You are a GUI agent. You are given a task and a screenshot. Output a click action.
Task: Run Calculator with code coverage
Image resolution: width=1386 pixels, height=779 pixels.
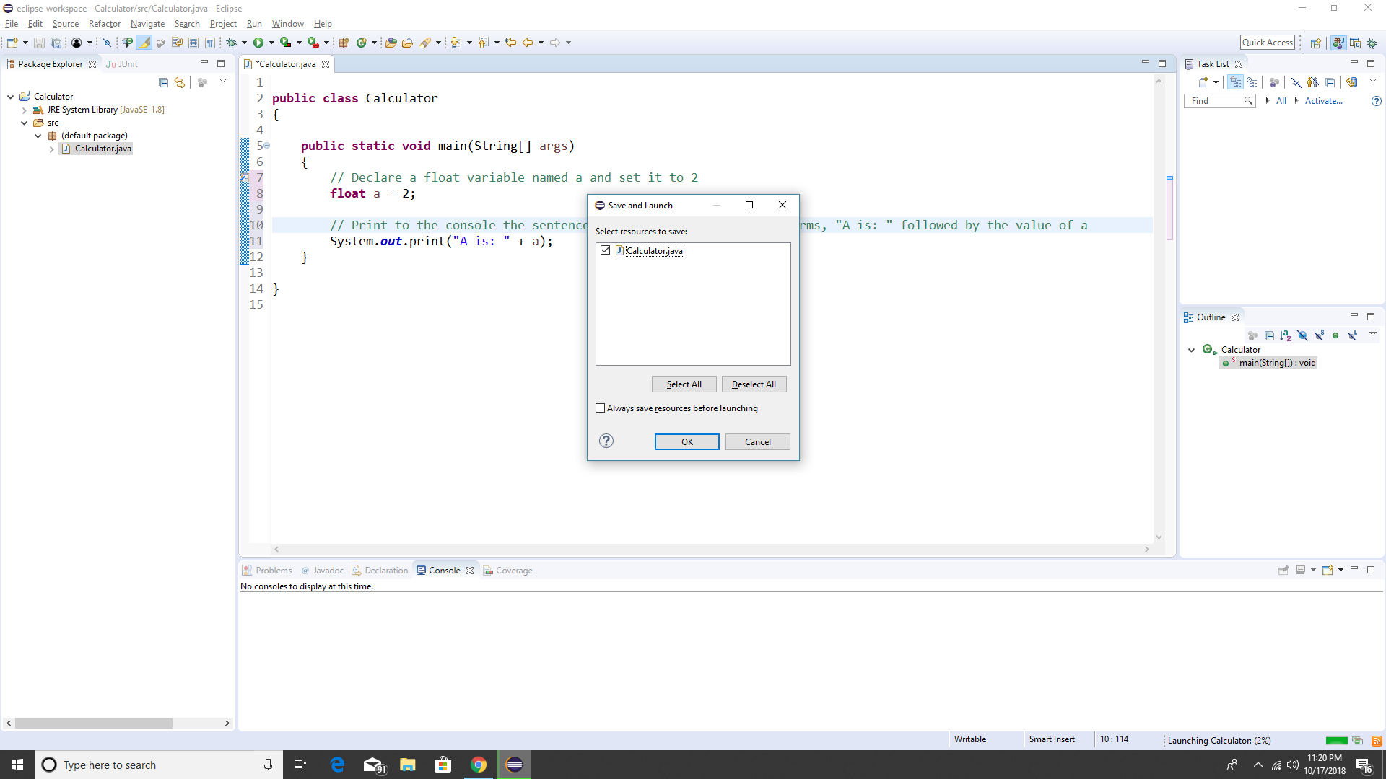[x=286, y=42]
